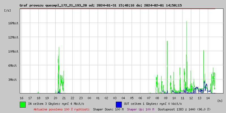Click the [h] unit label beside the time axis
Screen dimensions: 226x113
pyautogui.click(x=220, y=101)
